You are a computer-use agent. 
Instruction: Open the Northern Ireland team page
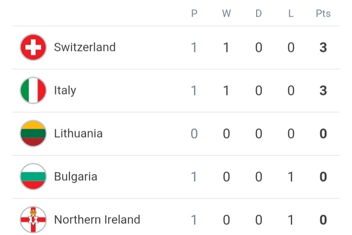click(x=97, y=220)
